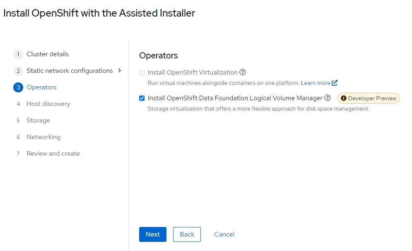Click help icon next to OpenShift Virtualization

[x=243, y=72]
